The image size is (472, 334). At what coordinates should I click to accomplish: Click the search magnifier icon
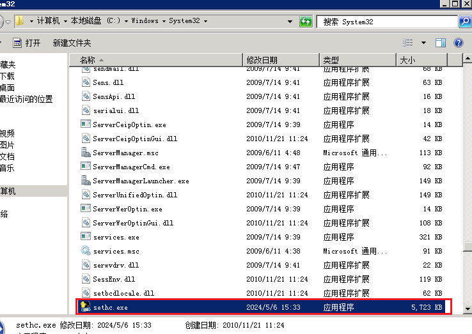[x=465, y=22]
